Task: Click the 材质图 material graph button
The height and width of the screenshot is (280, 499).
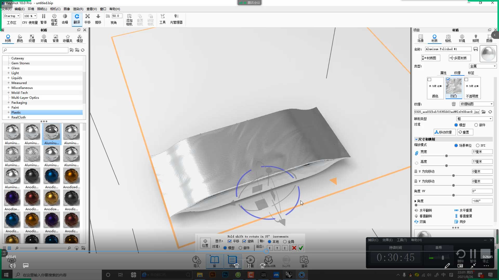Action: (430, 58)
